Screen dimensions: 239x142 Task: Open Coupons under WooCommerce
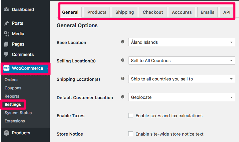click(13, 88)
